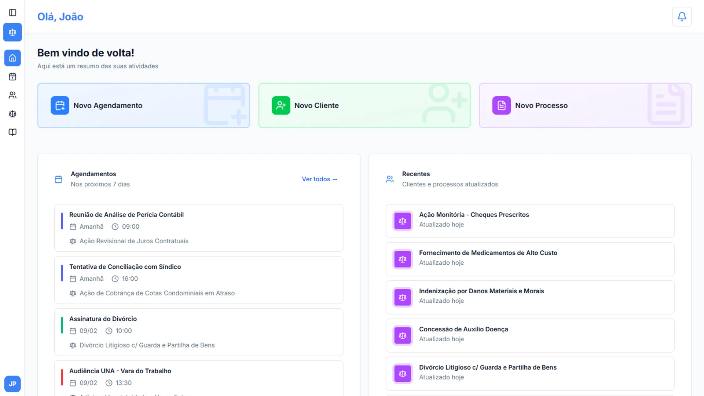
Task: Click the JP profile avatar
Action: click(12, 384)
